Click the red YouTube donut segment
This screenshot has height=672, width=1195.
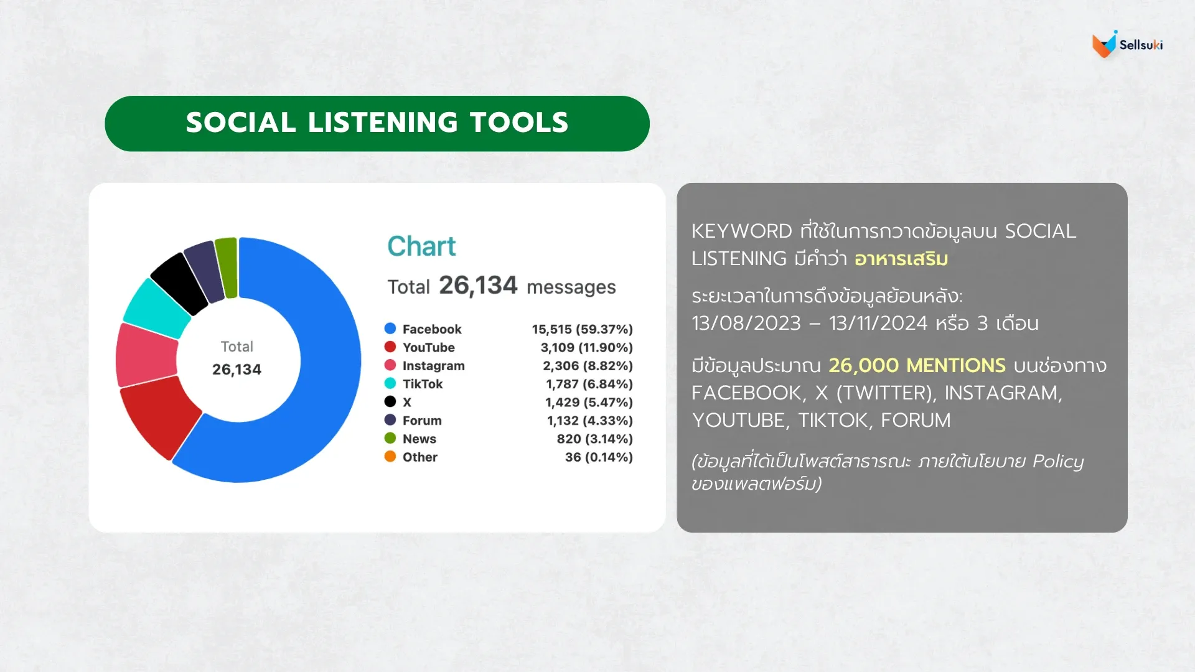(159, 414)
